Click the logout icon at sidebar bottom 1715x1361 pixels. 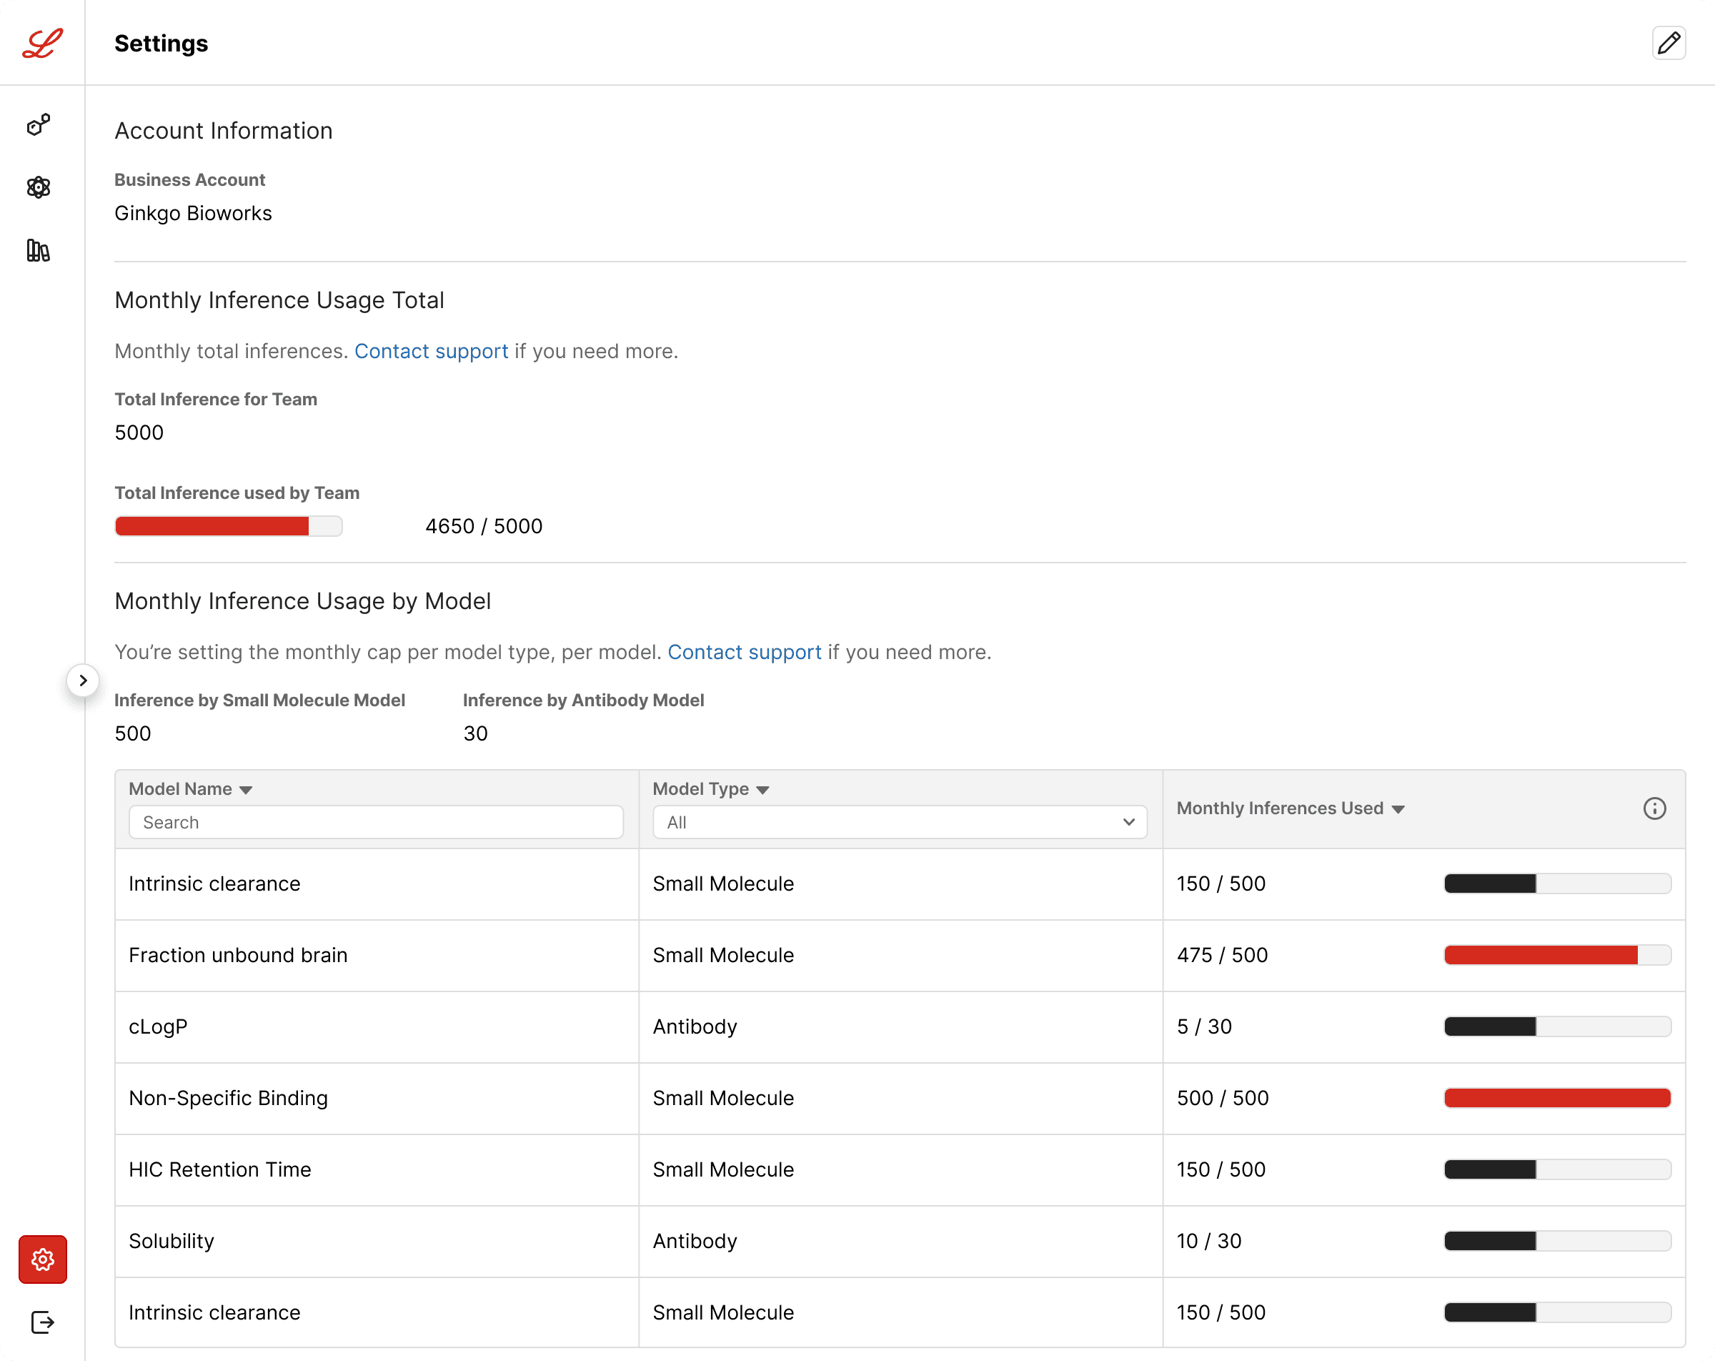pos(43,1322)
